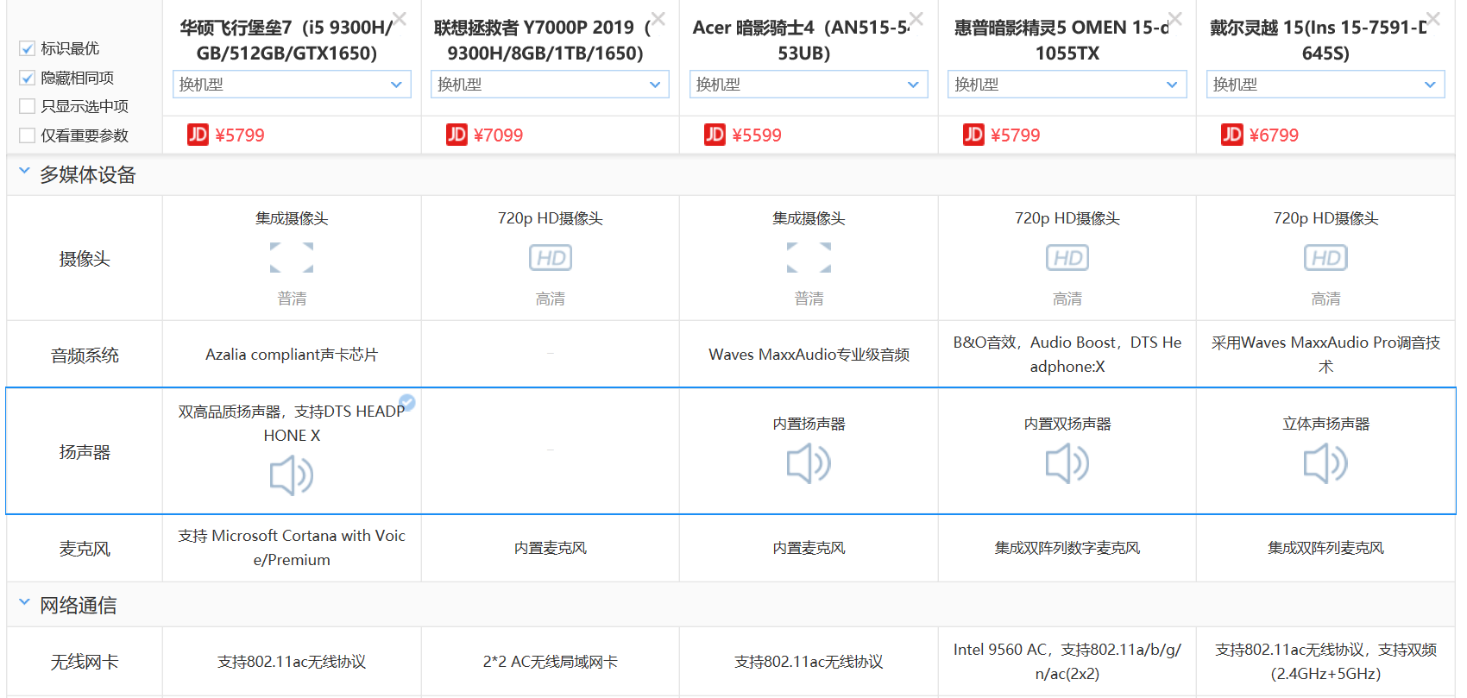Toggle the 标识最优 checkbox
The height and width of the screenshot is (698, 1467).
pyautogui.click(x=27, y=49)
